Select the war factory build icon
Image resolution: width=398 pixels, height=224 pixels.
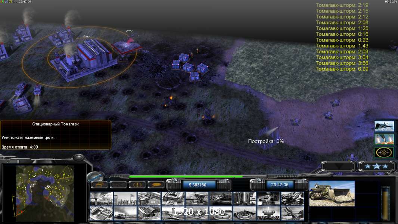pos(173,199)
